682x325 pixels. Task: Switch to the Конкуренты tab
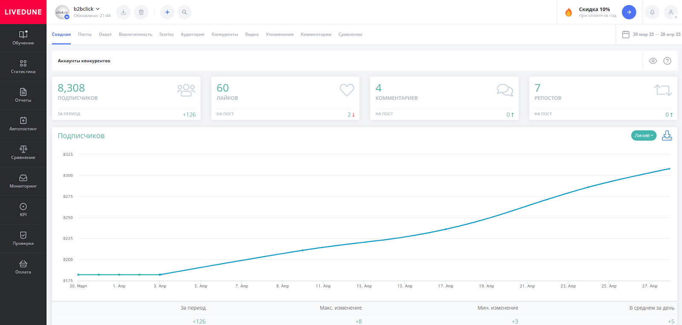[225, 35]
